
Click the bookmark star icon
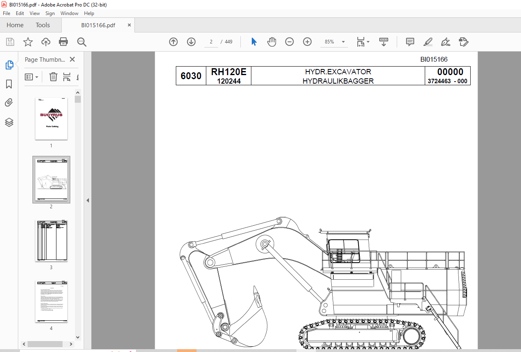point(28,42)
